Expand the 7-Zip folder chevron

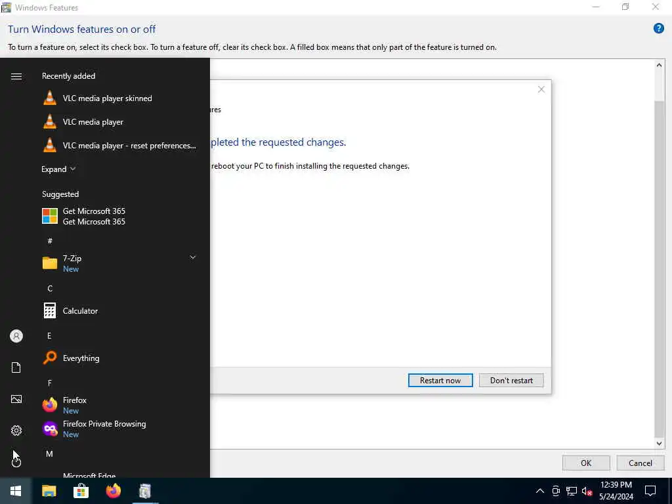tap(193, 257)
